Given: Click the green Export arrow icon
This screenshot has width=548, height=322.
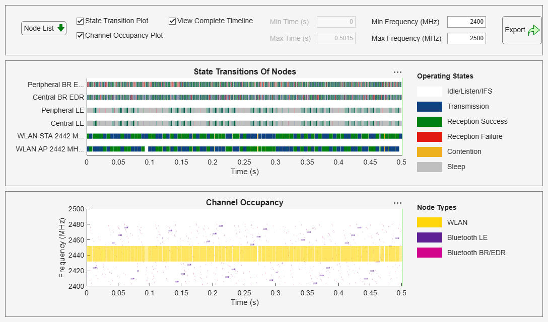Looking at the screenshot, I should coord(534,30).
